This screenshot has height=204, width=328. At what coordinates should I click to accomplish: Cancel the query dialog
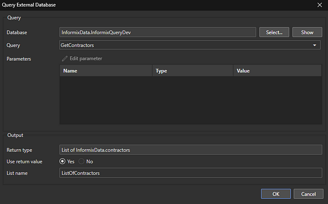[x=308, y=194]
